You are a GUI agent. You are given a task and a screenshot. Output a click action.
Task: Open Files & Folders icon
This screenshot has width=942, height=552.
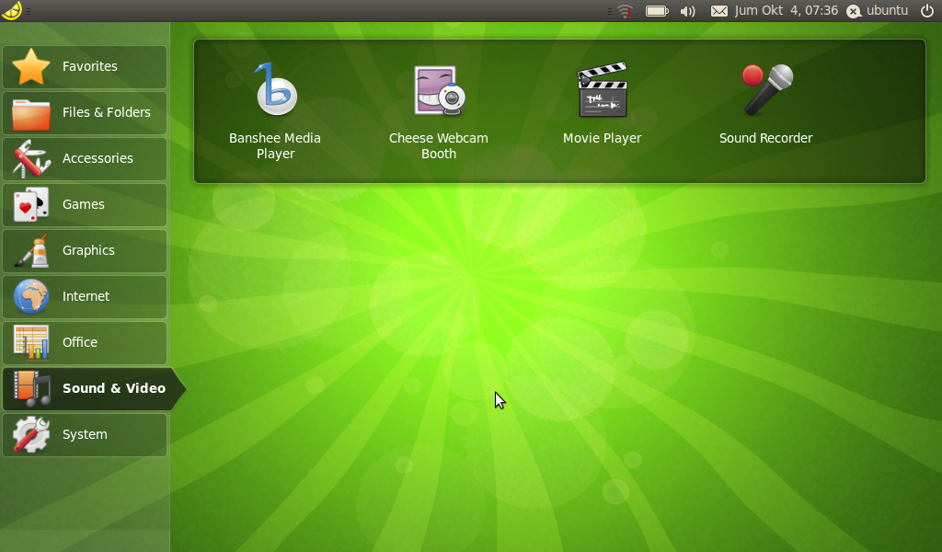[x=31, y=113]
